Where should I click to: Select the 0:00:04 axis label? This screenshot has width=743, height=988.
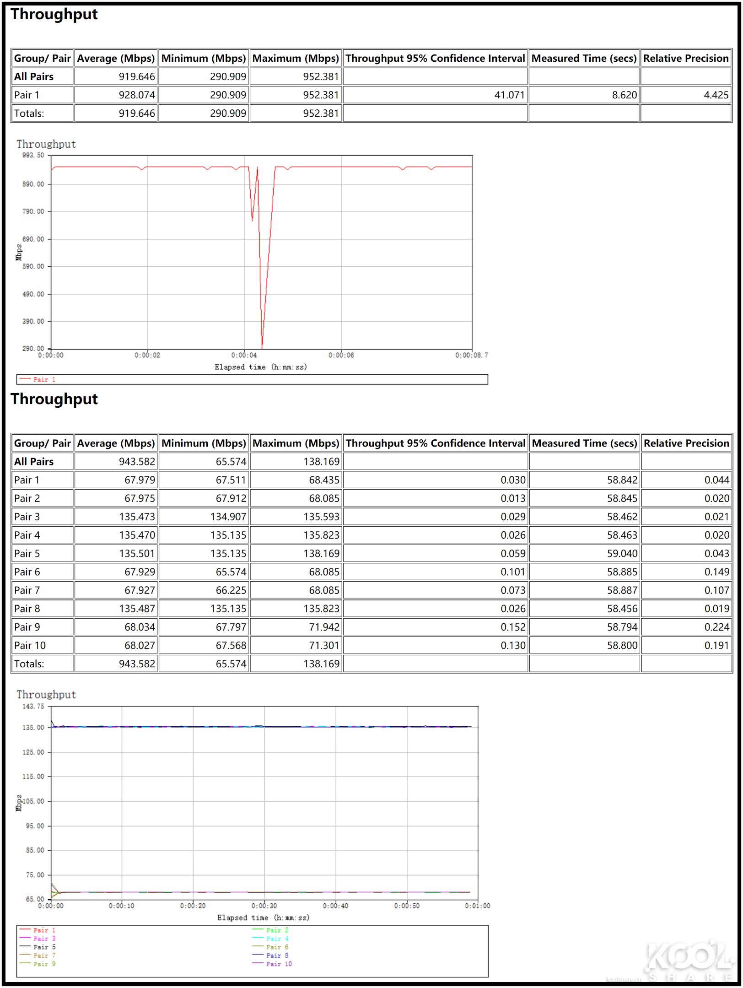coord(244,355)
